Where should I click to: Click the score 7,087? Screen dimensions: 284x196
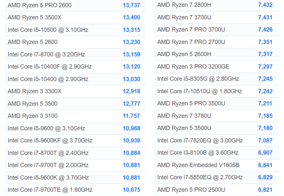[265, 141]
